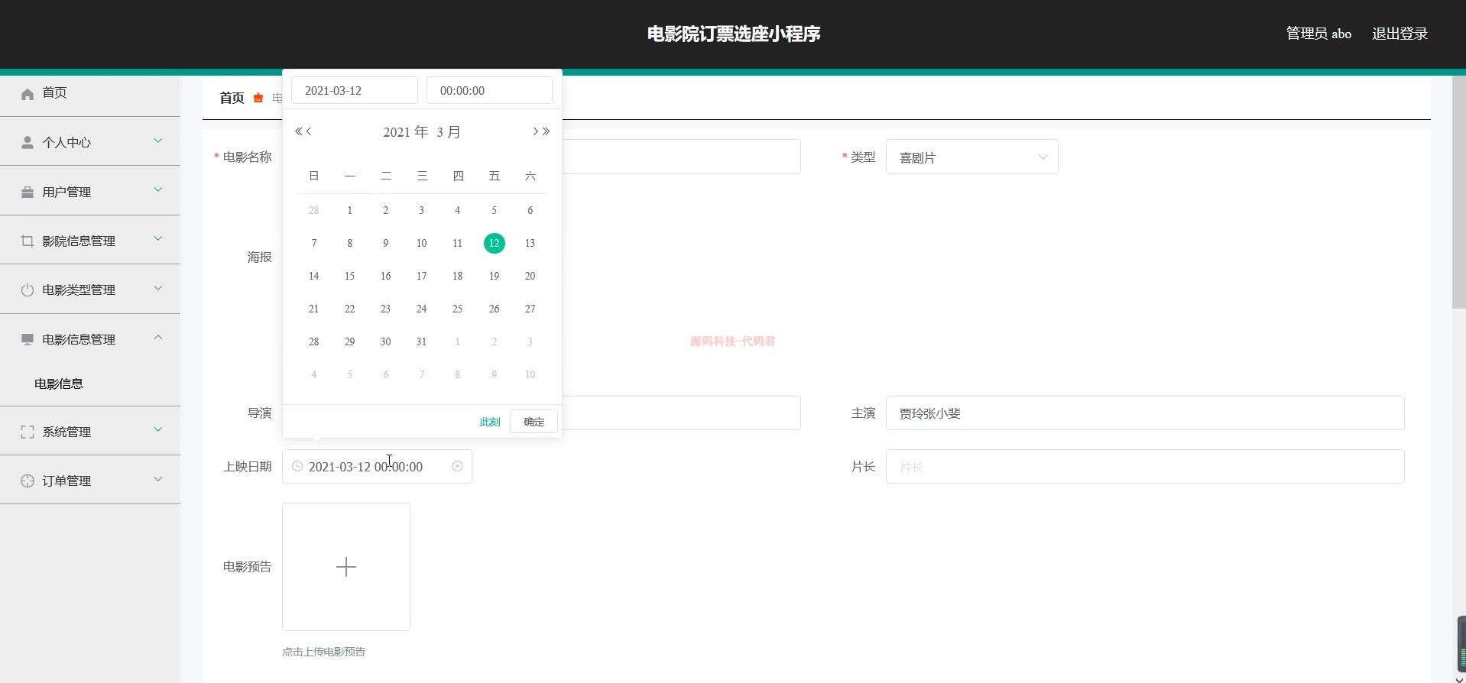Image resolution: width=1466 pixels, height=683 pixels.
Task: Expand the 系统管理 chevron
Action: point(158,430)
